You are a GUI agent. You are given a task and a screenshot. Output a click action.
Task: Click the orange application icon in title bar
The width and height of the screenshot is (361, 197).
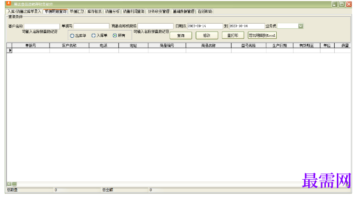(x=9, y=3)
